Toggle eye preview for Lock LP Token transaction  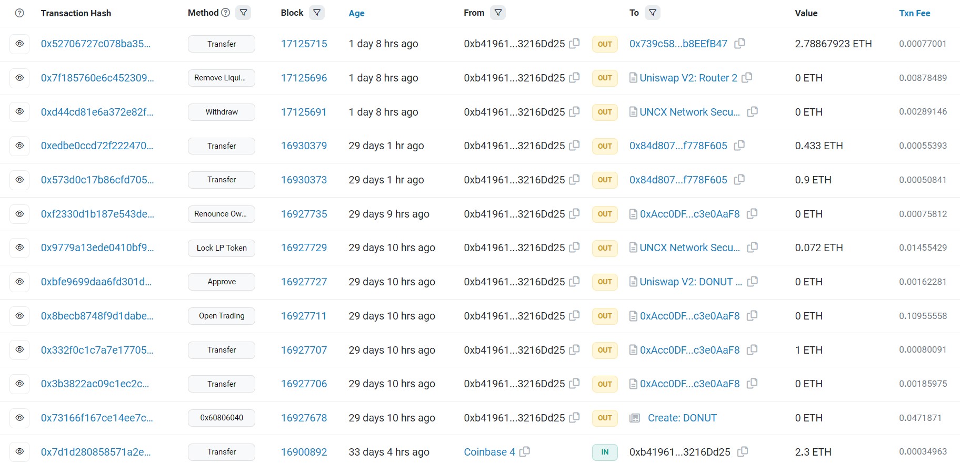19,248
